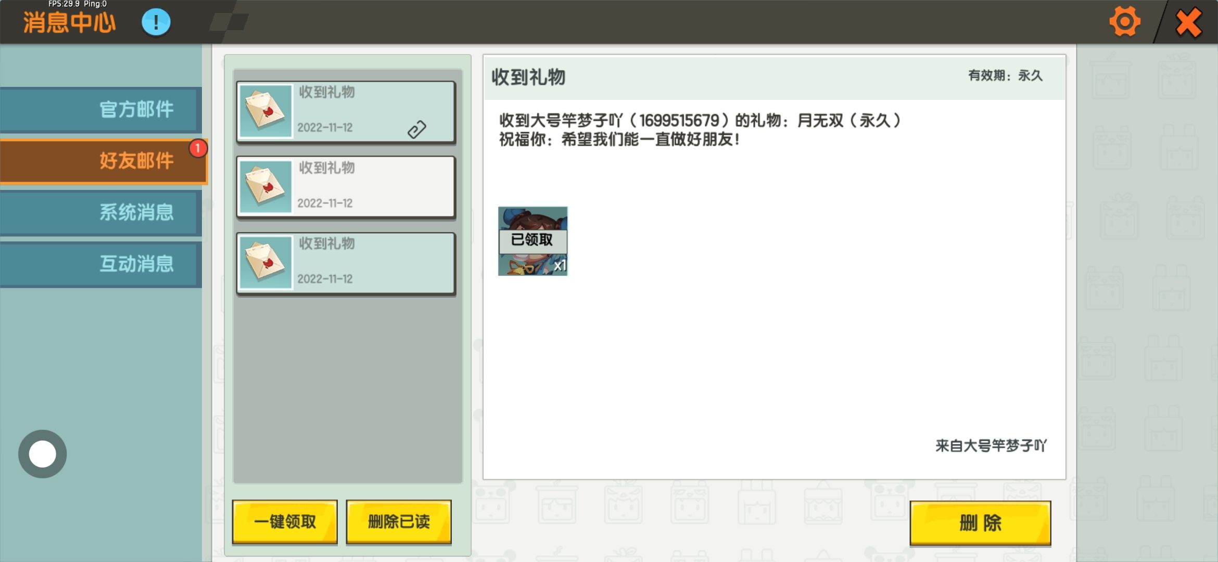Click the red unread badge on 好友邮件

tap(198, 148)
